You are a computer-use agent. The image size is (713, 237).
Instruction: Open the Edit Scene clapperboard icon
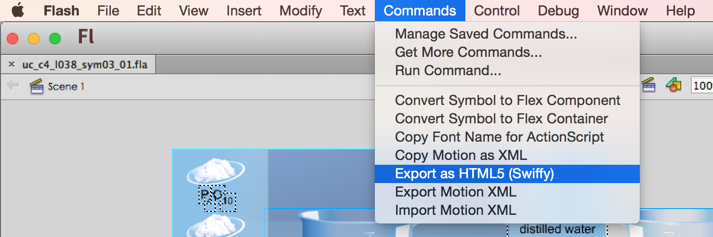click(649, 85)
